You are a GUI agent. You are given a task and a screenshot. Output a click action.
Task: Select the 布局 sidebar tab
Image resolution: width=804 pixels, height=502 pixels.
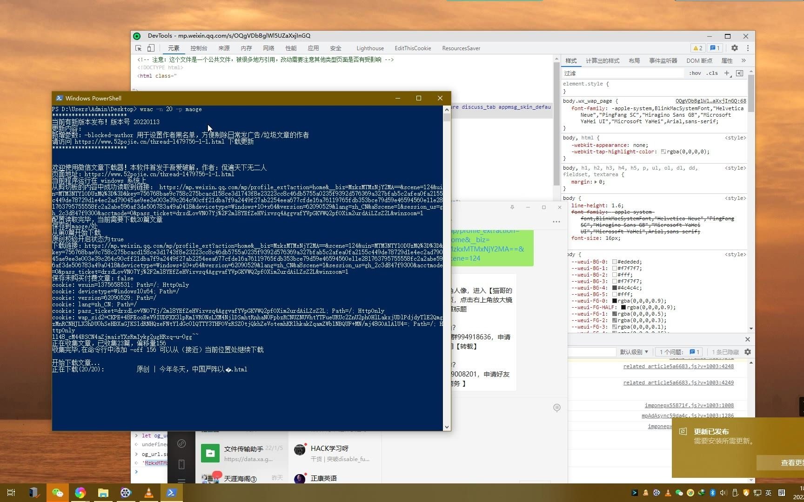[634, 61]
